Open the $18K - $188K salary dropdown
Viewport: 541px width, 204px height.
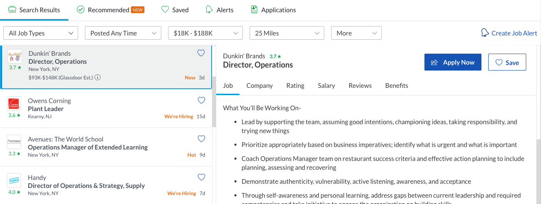(205, 33)
